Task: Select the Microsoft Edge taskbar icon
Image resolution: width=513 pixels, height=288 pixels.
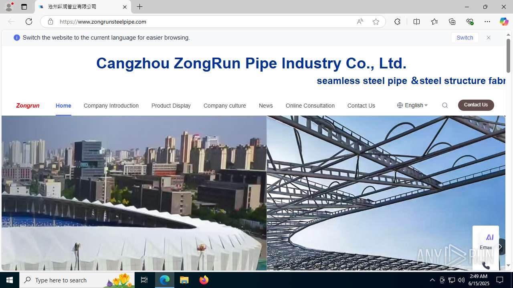Action: [x=165, y=280]
